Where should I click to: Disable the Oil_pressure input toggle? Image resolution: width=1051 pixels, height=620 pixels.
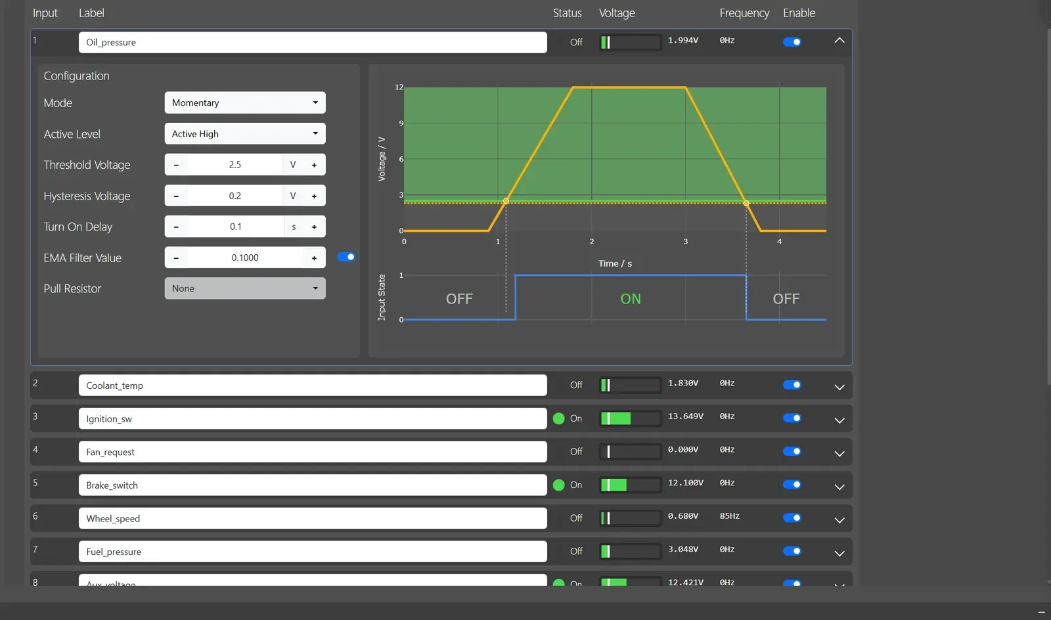[x=792, y=42]
